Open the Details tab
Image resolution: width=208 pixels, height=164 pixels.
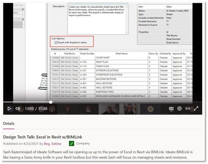(x=9, y=124)
